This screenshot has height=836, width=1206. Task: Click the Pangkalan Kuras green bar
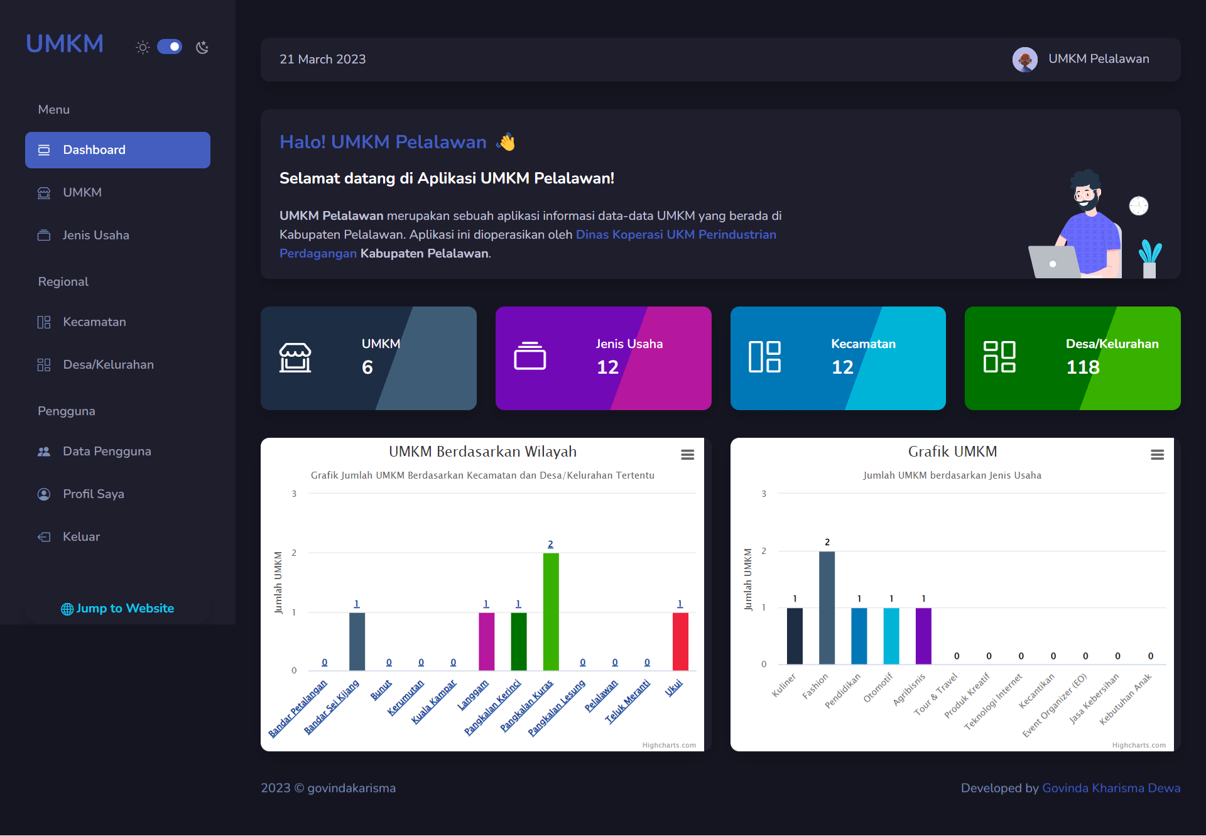point(551,612)
